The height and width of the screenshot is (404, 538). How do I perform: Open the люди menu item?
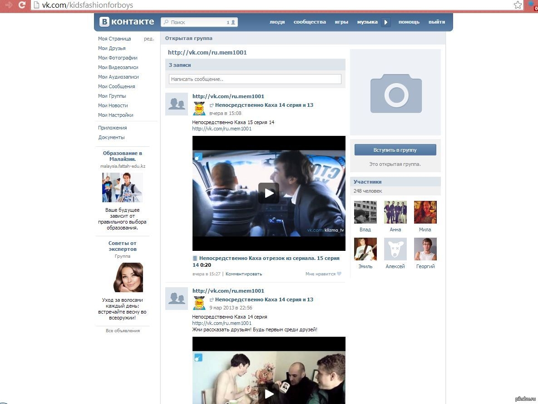click(x=277, y=22)
